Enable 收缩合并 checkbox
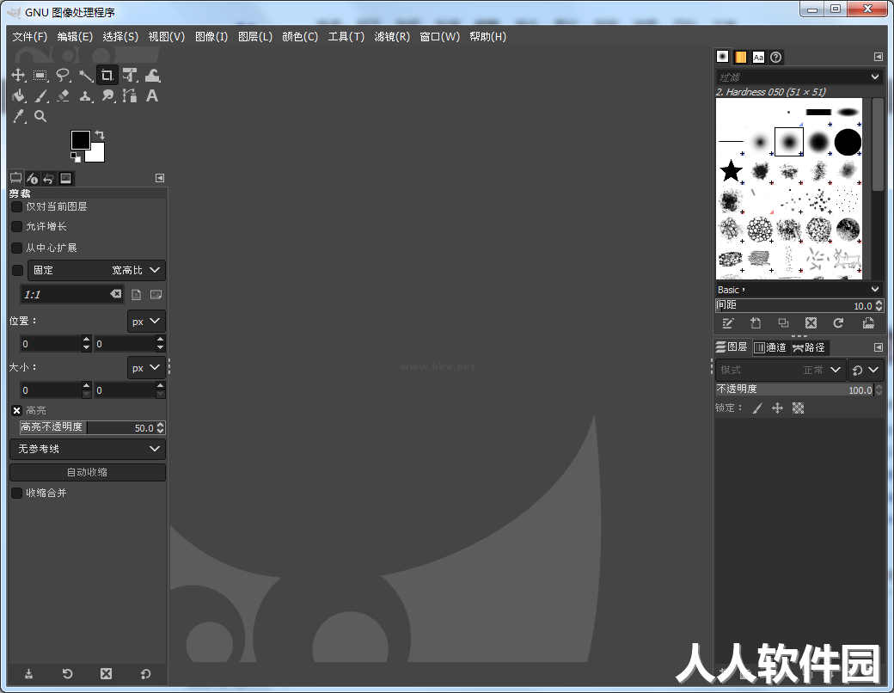 pyautogui.click(x=16, y=493)
